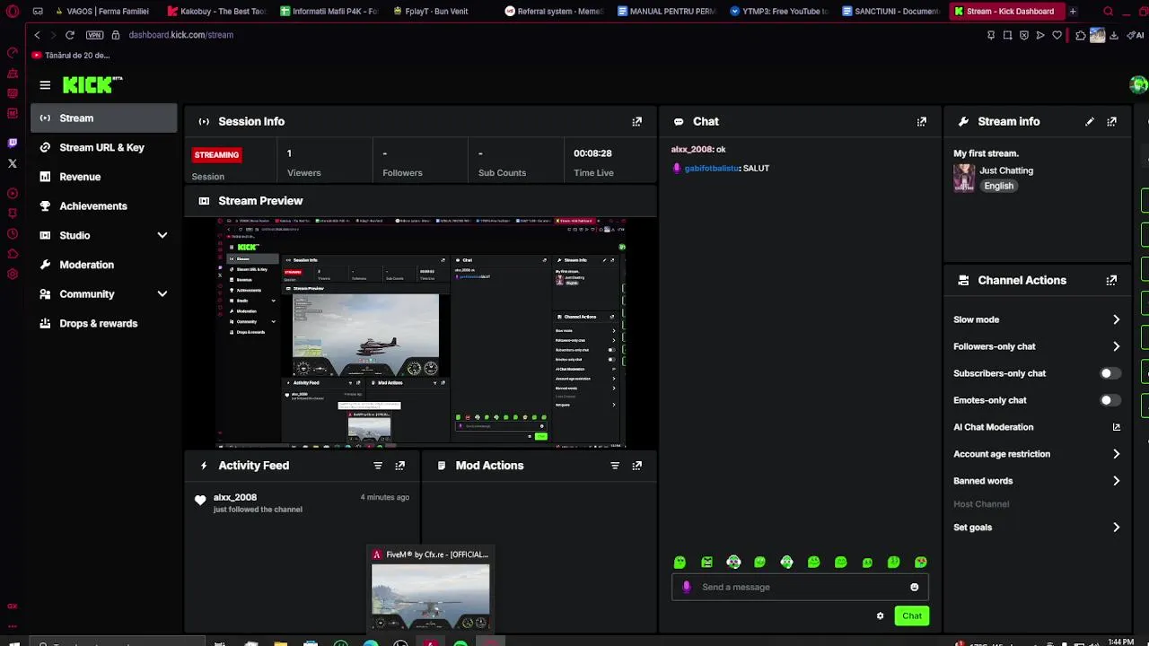Insert the last emote in the emote row
Viewport: 1149px width, 646px height.
pyautogui.click(x=920, y=562)
